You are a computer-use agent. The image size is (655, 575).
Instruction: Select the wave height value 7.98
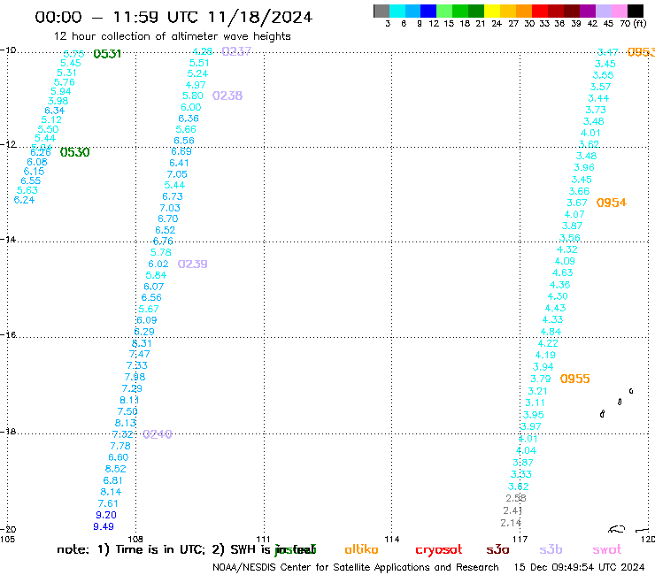click(135, 377)
